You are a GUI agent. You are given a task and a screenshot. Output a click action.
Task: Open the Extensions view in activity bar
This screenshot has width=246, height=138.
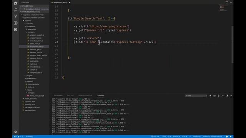15,30
